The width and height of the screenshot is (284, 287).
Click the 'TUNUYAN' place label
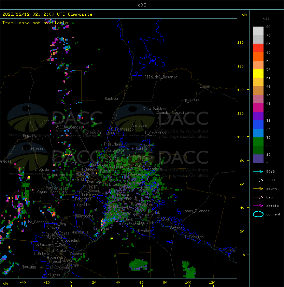pos(72,266)
